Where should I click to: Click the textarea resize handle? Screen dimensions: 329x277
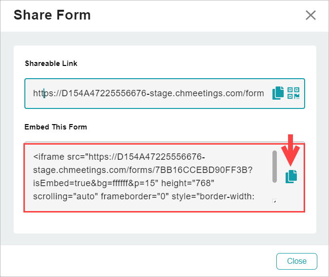coord(275,201)
